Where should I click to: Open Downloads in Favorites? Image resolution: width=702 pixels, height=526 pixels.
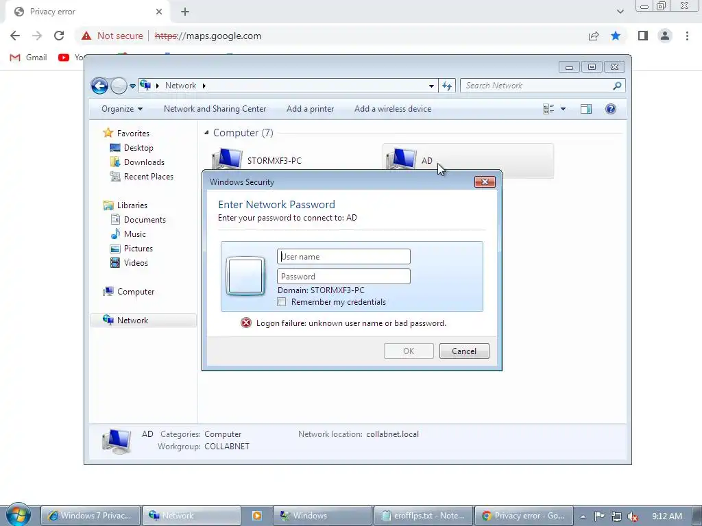click(137, 162)
